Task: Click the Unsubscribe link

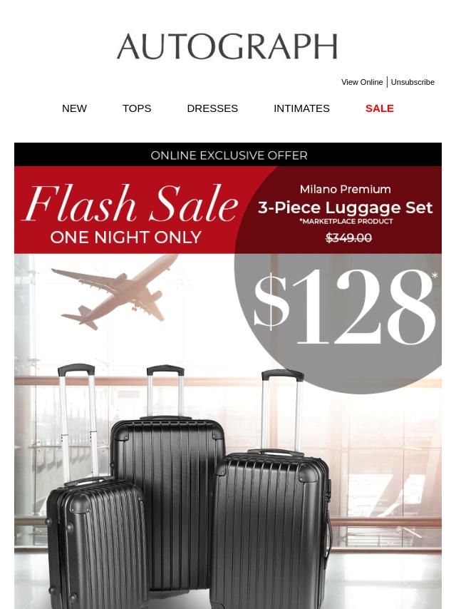Action: [x=413, y=82]
